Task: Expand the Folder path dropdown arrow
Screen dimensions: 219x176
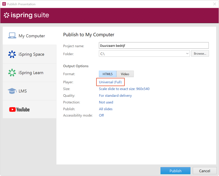Action: coord(187,54)
